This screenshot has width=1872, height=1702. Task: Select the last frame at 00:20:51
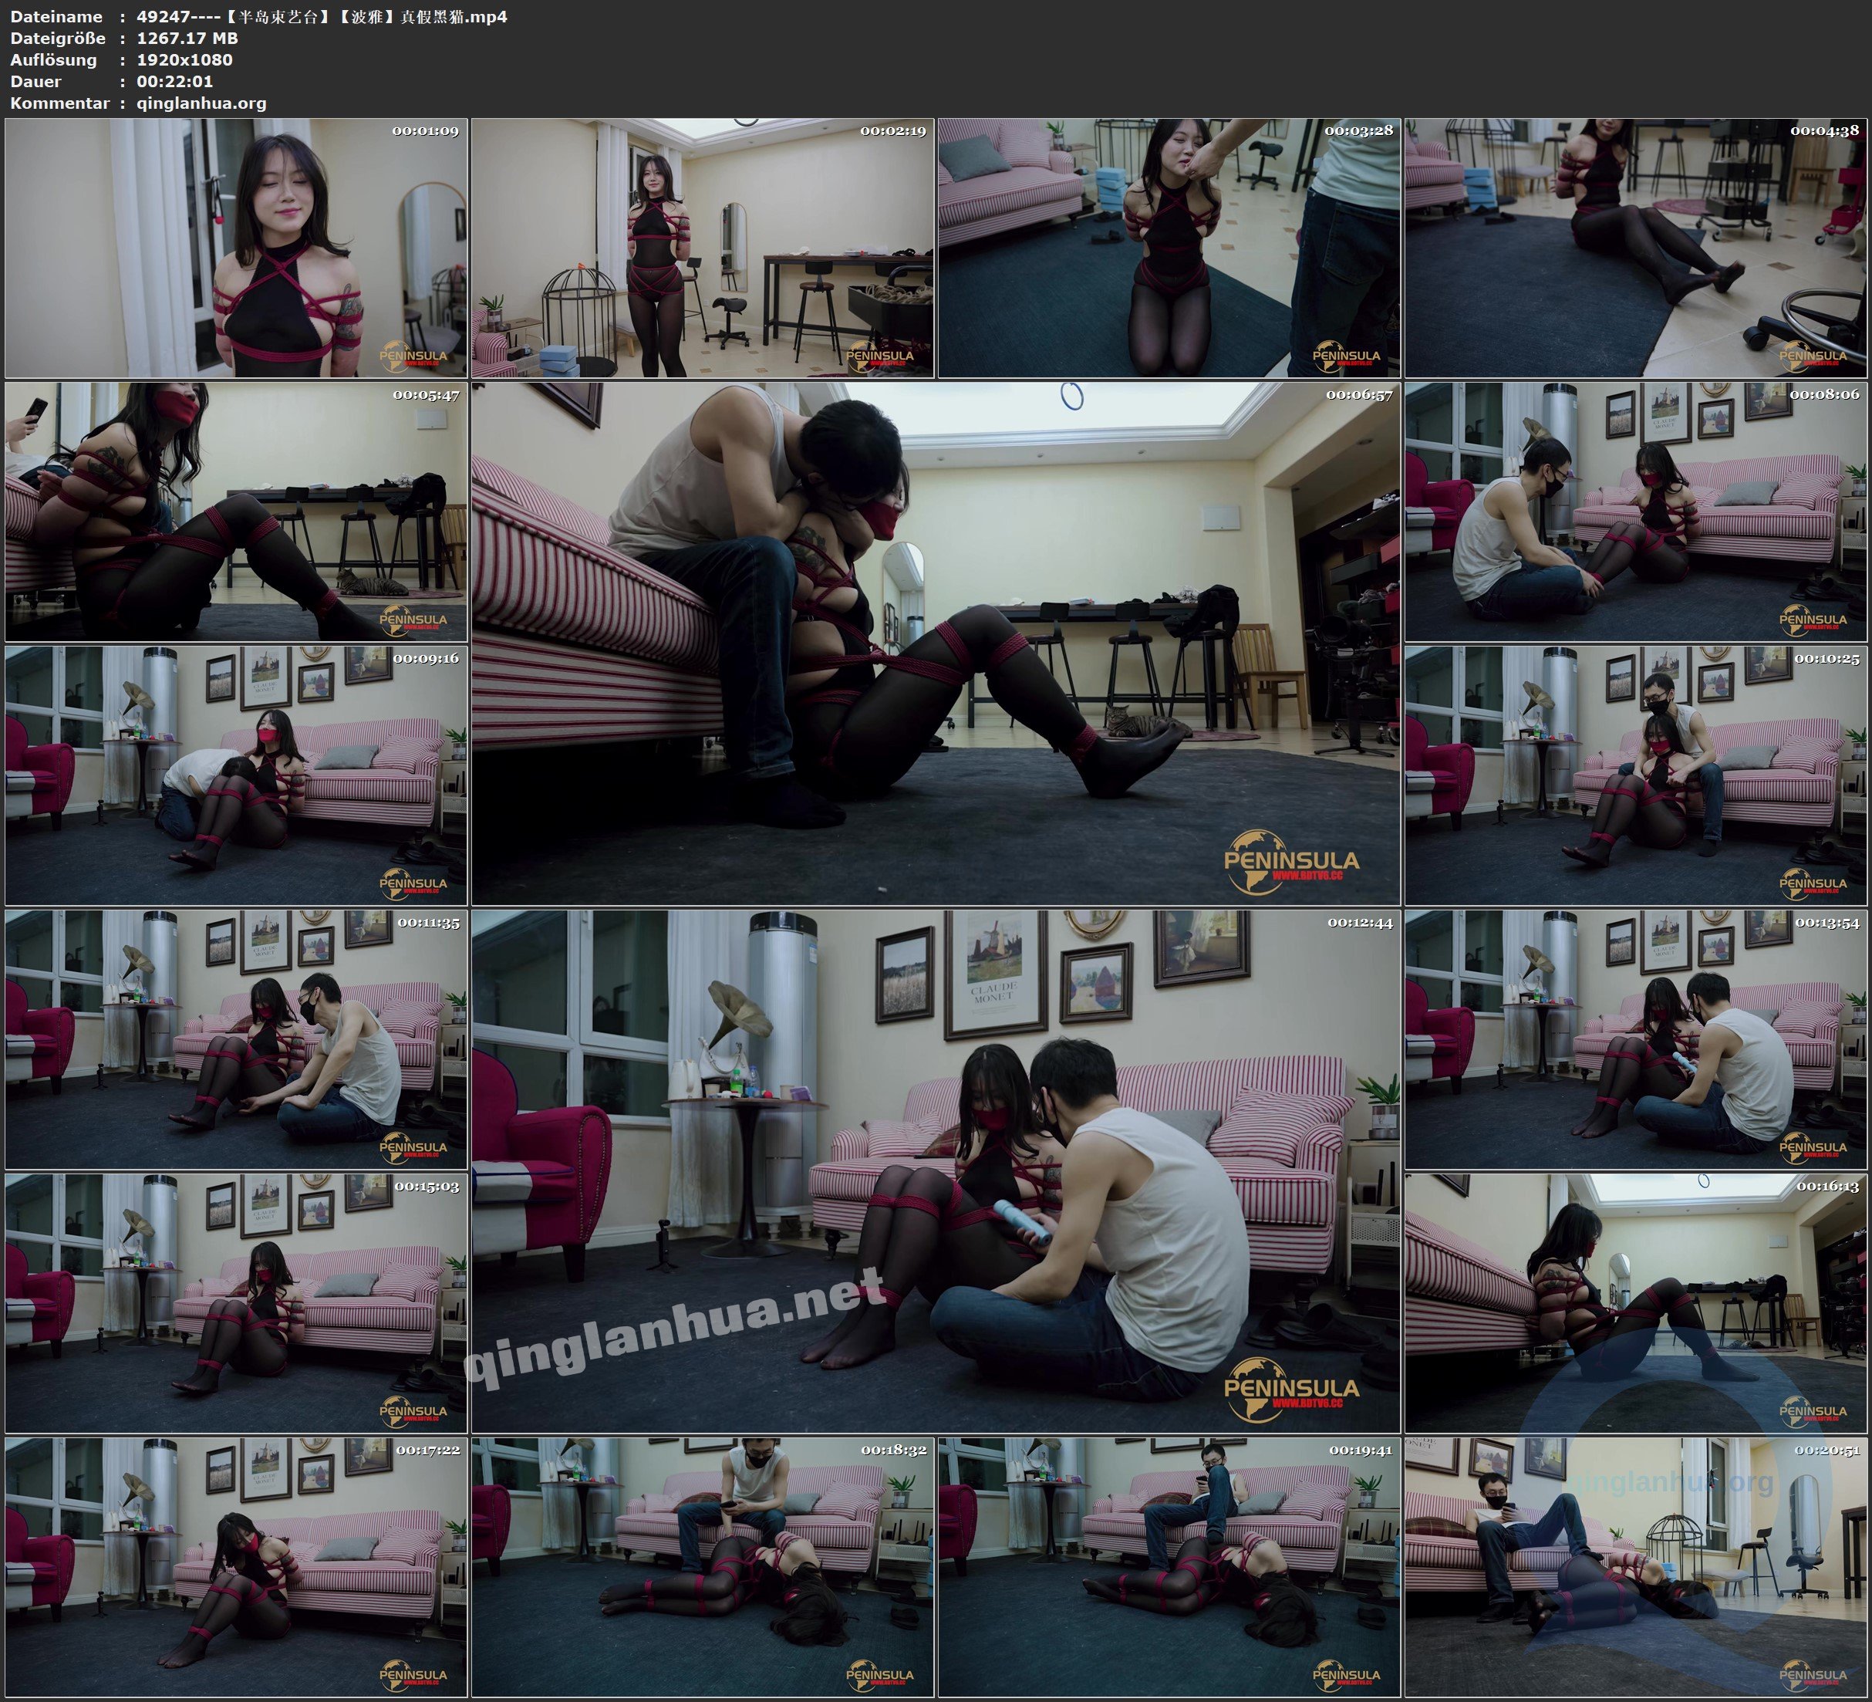[x=1636, y=1566]
